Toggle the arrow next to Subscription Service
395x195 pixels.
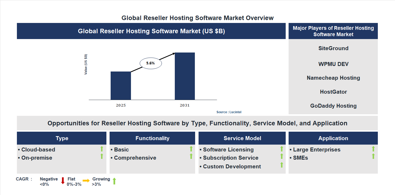click(281, 157)
